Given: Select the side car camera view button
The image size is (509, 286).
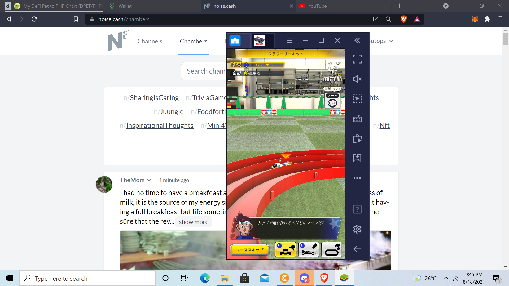Looking at the screenshot, I should (309, 249).
